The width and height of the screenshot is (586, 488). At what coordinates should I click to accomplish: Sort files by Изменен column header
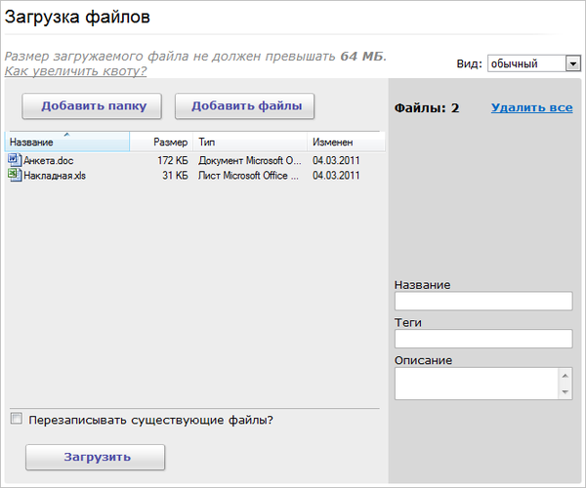(x=346, y=142)
